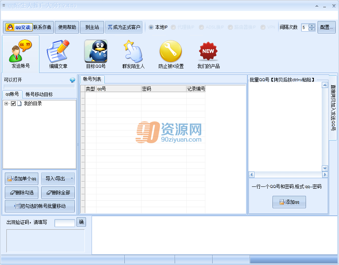The image size is (339, 265).
Task: Click the 添加qq button
Action: [289, 202]
